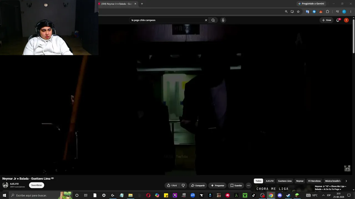Open Task View on the taskbar
The image size is (355, 199).
86,195
